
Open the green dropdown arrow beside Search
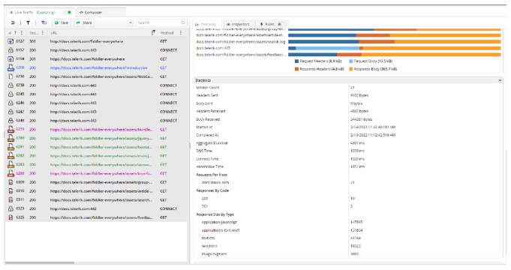tap(131, 22)
